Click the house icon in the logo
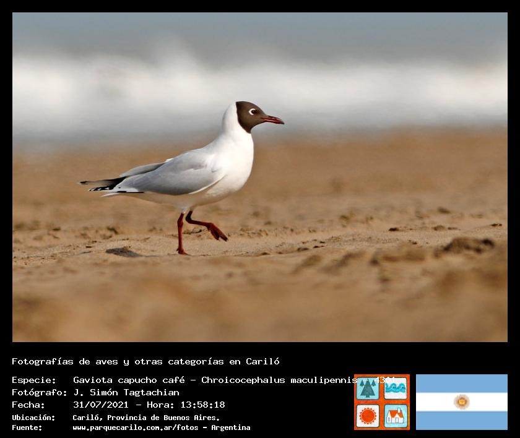520x438 pixels. tap(396, 415)
